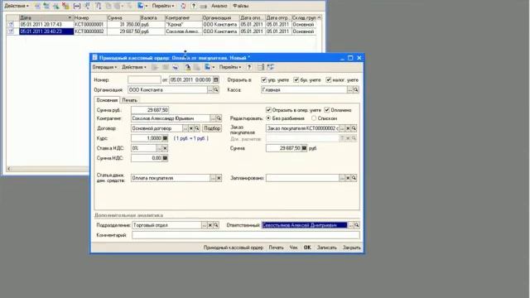Open lookup magnifier for Подразделение field
Screen dimensions: 530x298
coord(216,225)
